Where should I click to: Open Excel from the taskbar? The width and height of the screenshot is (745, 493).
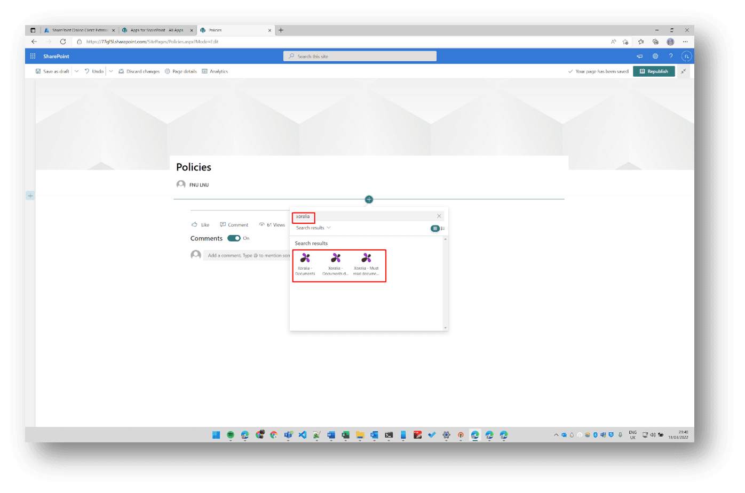point(346,435)
